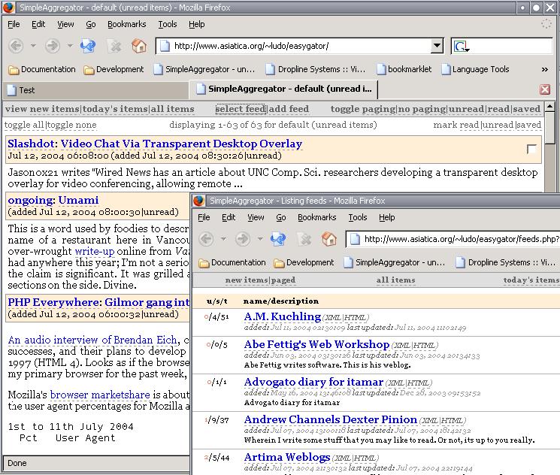Click the 'toggle all' link
560x475 pixels.
click(24, 125)
